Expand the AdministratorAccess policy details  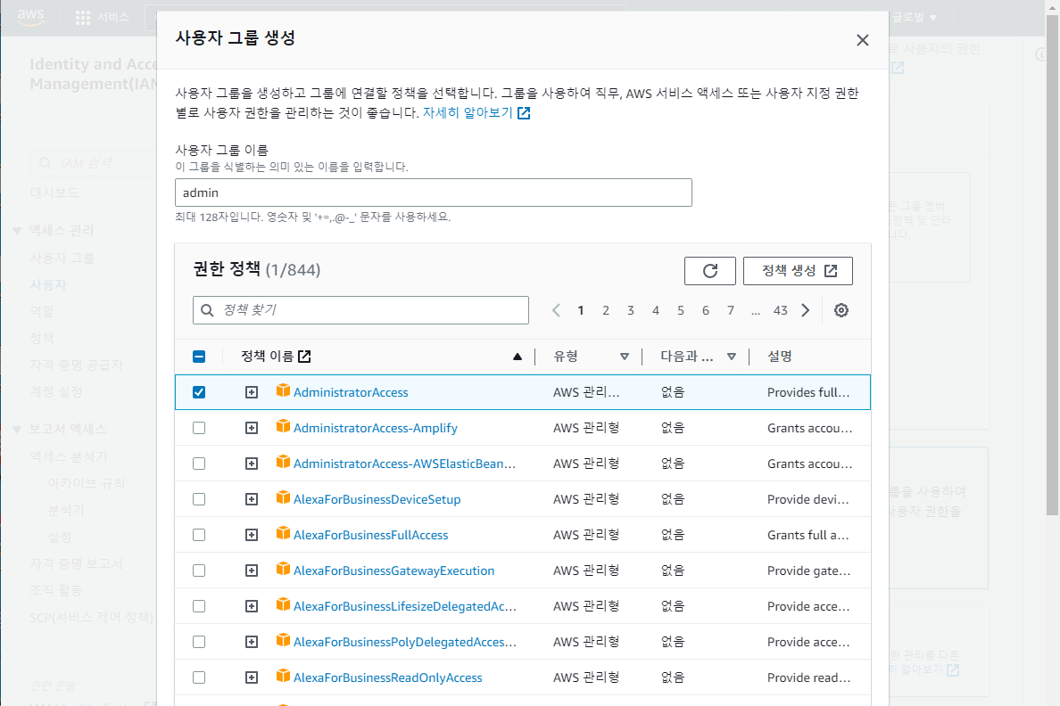click(252, 392)
